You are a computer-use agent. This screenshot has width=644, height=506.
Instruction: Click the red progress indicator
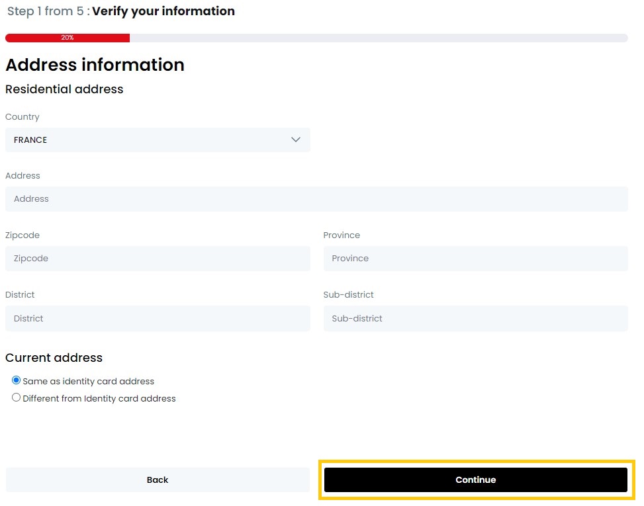pos(67,38)
